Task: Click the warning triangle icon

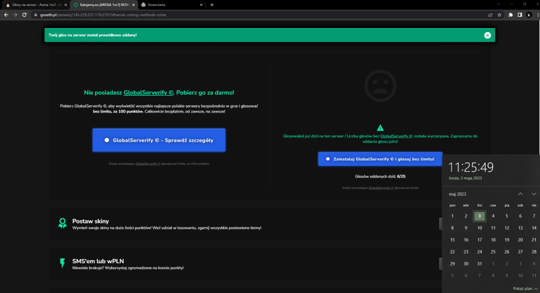Action: [x=380, y=128]
